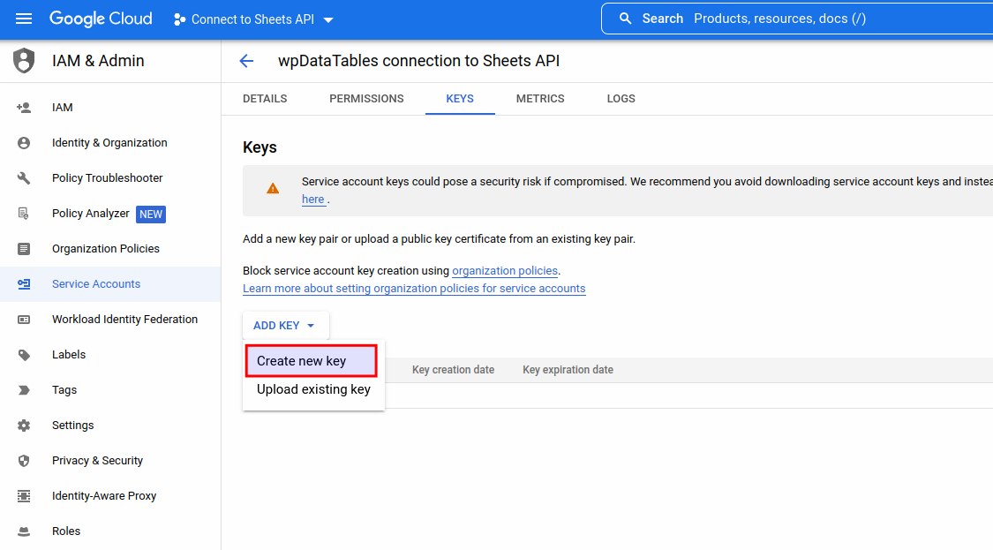993x550 pixels.
Task: Click the Roles icon
Action: [24, 531]
